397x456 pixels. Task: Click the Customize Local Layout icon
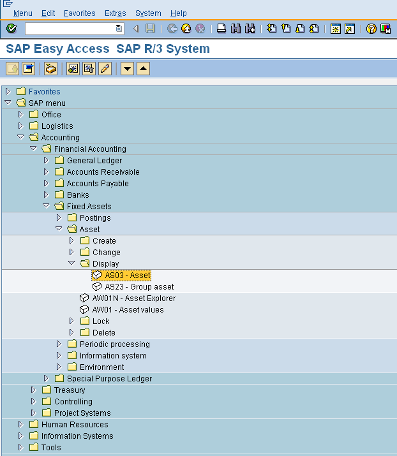386,29
